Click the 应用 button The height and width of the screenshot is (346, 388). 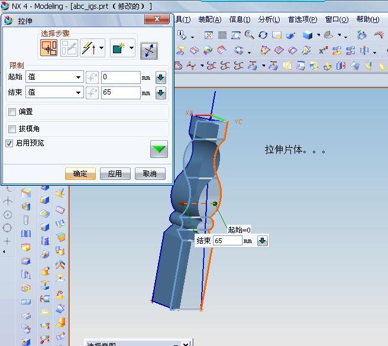coord(115,173)
